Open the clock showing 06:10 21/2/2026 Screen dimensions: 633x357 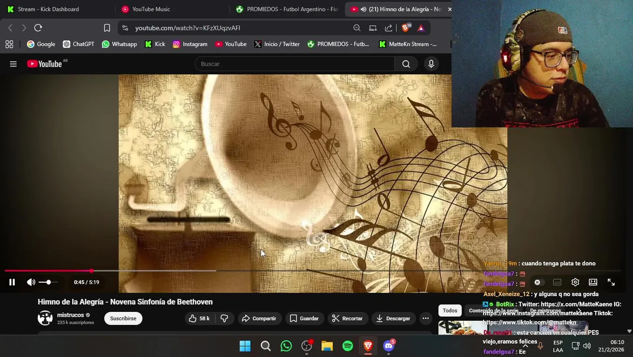click(x=611, y=346)
